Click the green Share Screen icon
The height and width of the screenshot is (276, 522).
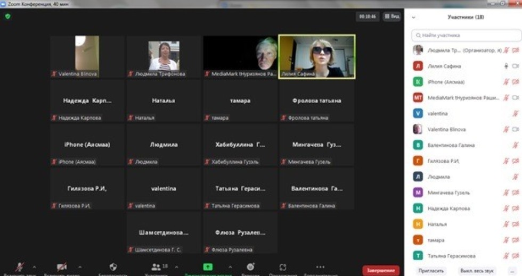(208, 267)
